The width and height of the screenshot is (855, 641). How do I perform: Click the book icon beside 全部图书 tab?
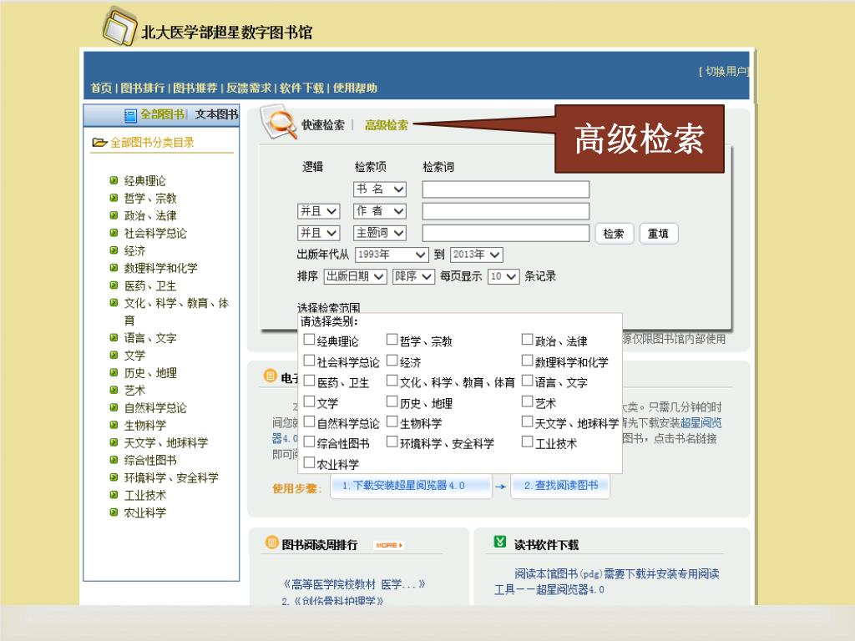[129, 115]
